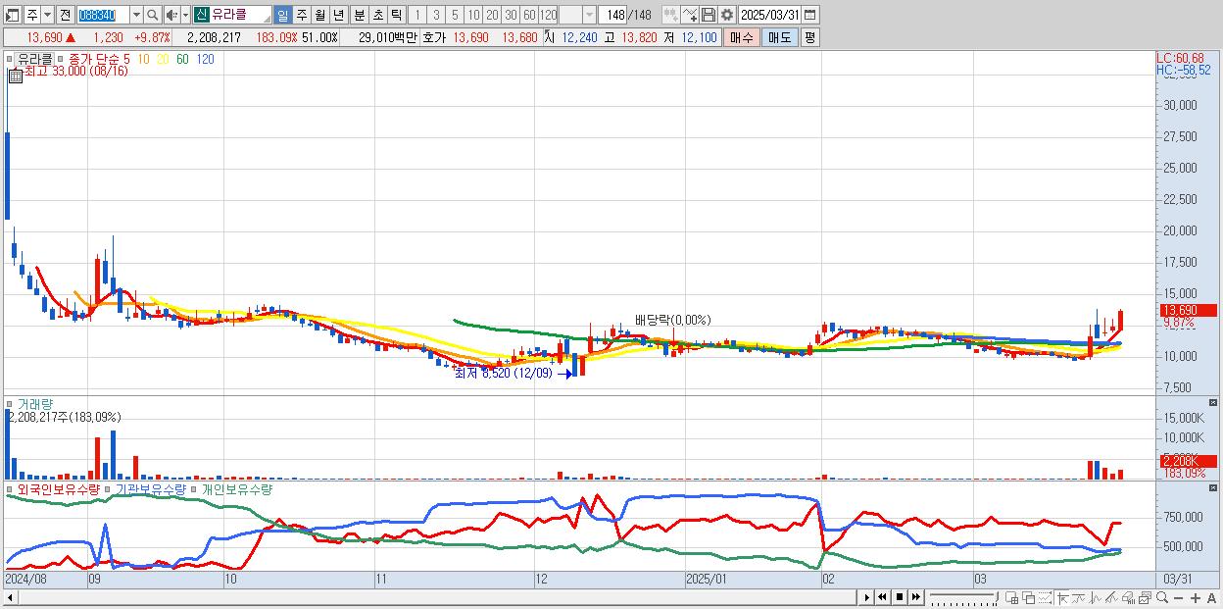
Task: Toggle the price chart legend square marker
Action: pos(11,59)
